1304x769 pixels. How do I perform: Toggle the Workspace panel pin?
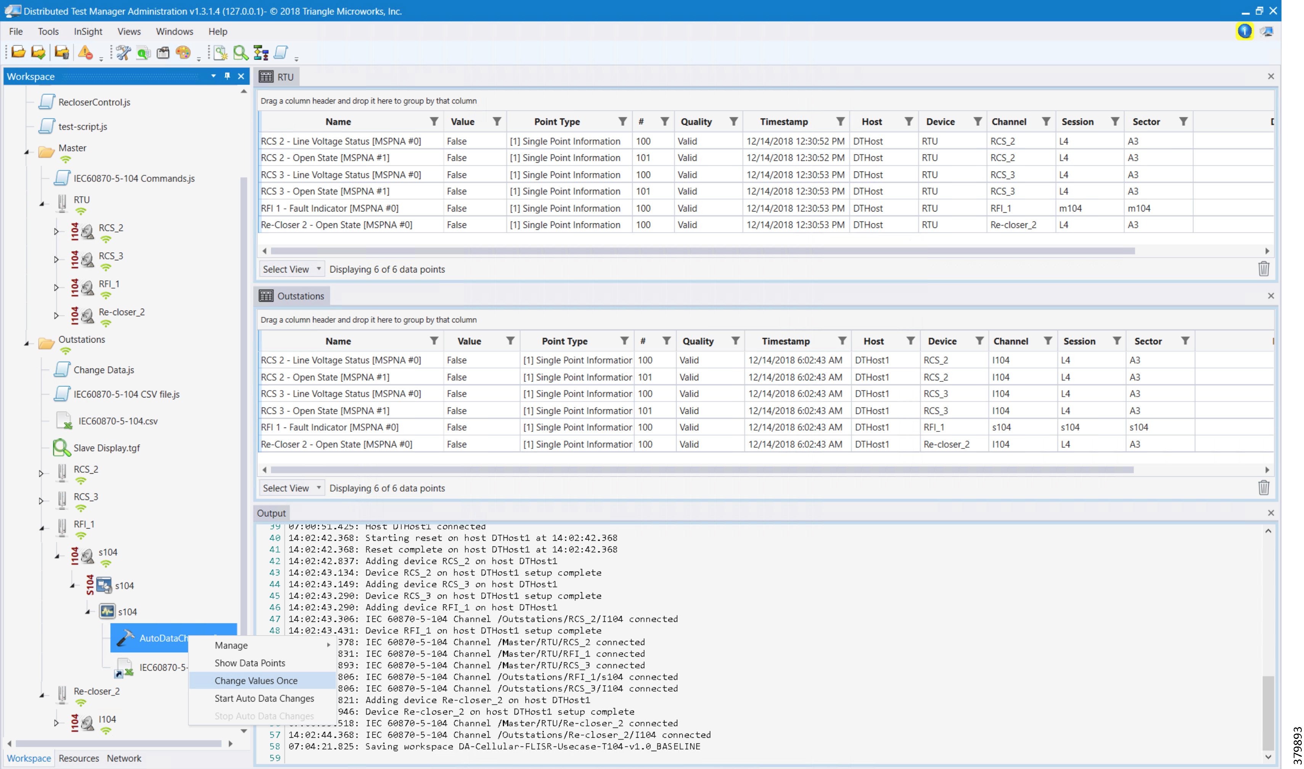point(227,76)
